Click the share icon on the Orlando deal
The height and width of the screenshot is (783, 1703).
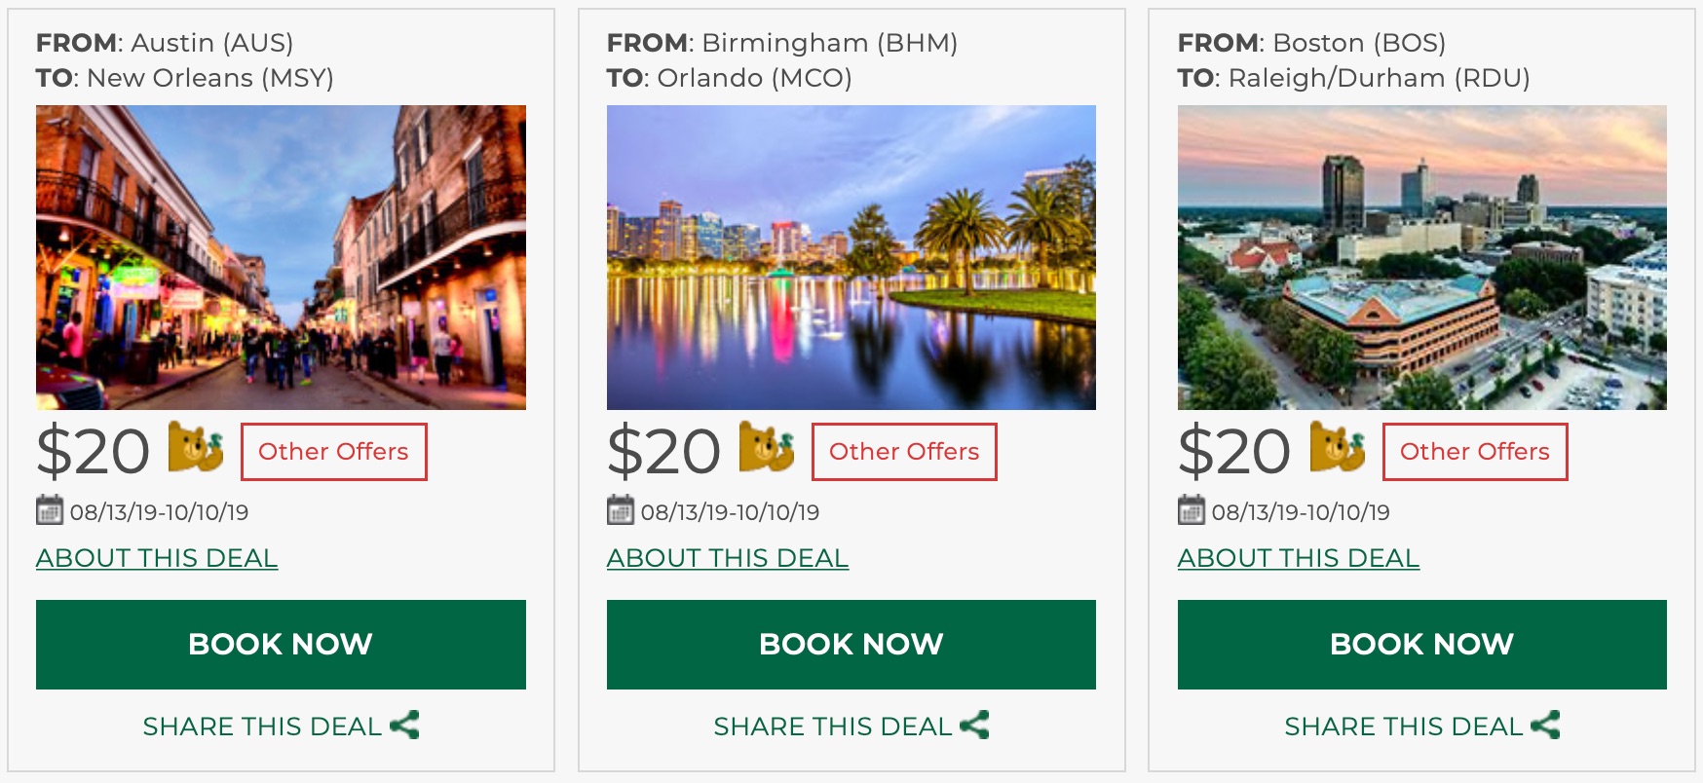pos(974,726)
